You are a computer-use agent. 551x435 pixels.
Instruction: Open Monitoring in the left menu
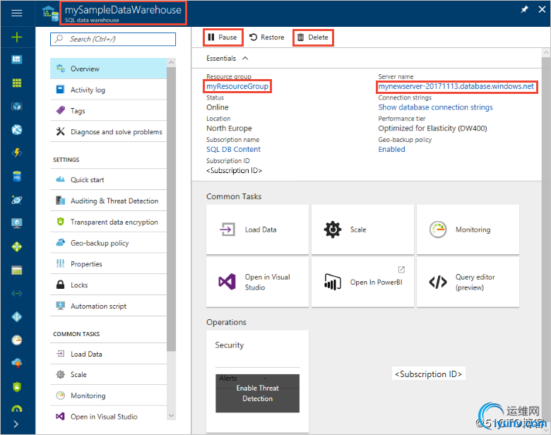(108, 395)
